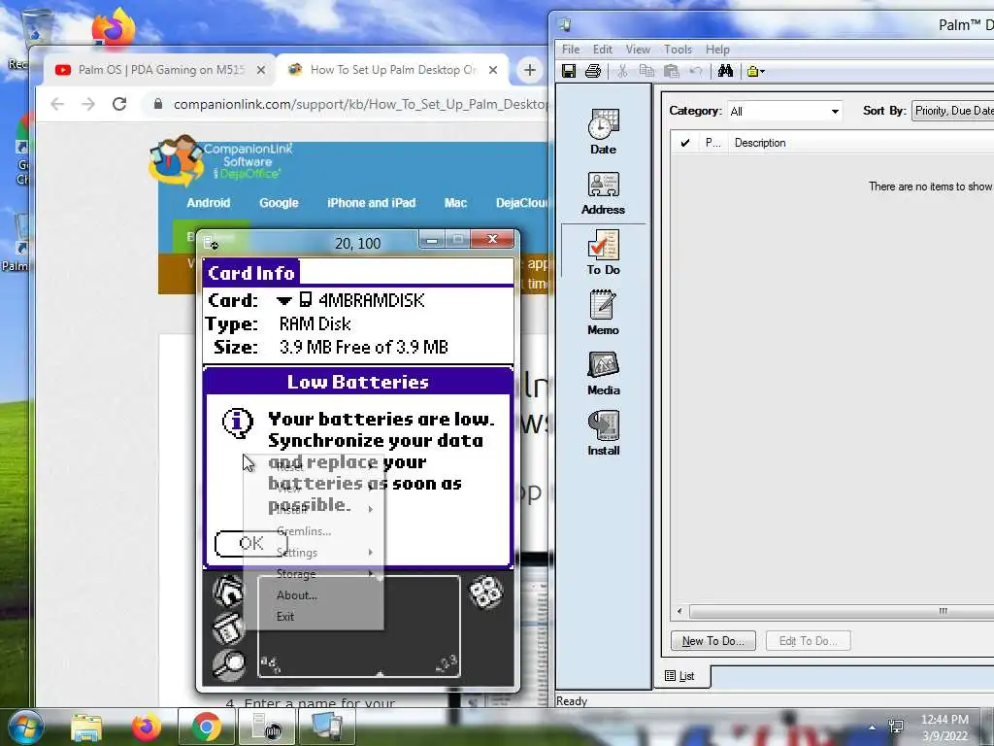This screenshot has width=994, height=746.
Task: Tap the Find magnifier silkscreen button
Action: pyautogui.click(x=228, y=664)
